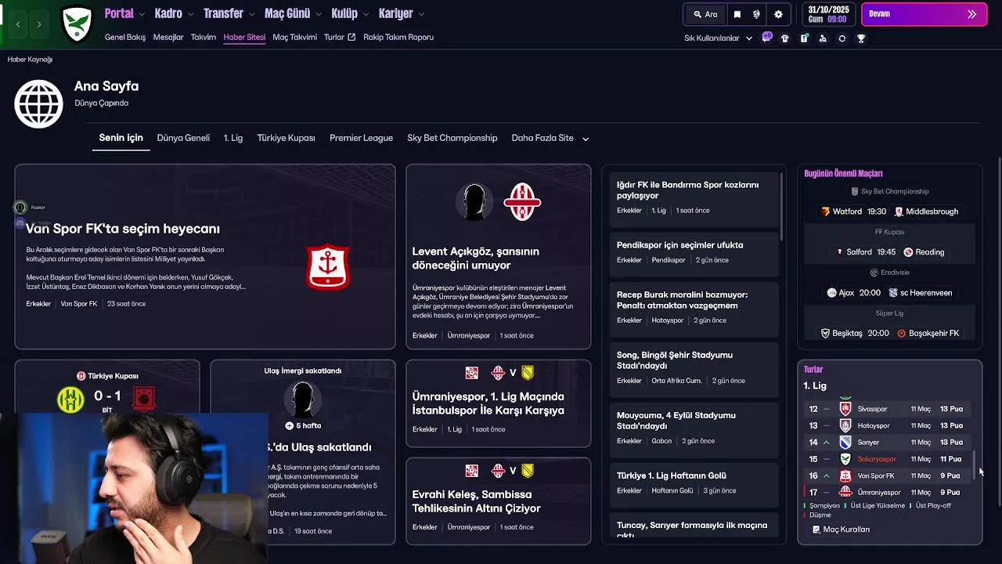Click the Devam continue button

click(x=924, y=14)
